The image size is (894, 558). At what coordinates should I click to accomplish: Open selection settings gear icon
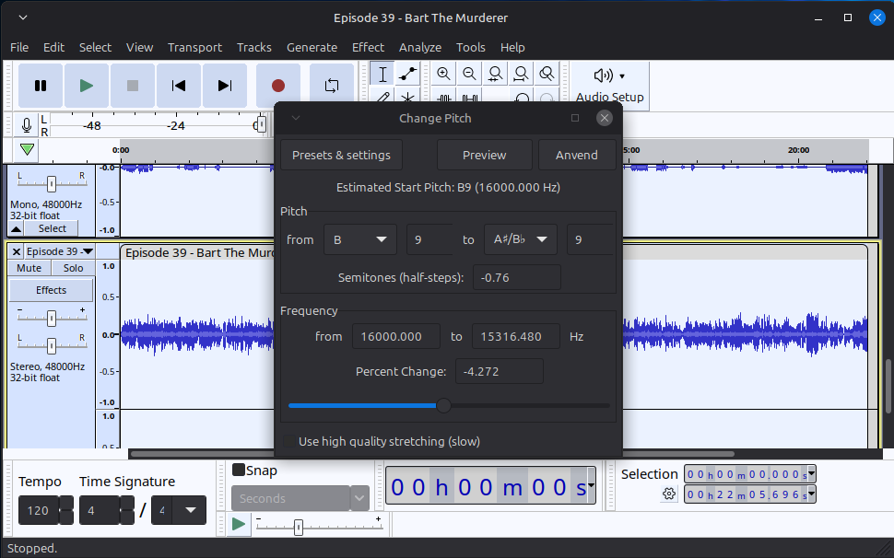click(669, 494)
